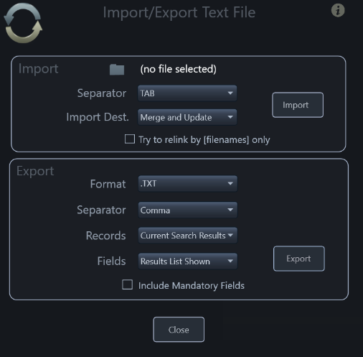
Task: Click the (no file selected) text
Action: [178, 69]
